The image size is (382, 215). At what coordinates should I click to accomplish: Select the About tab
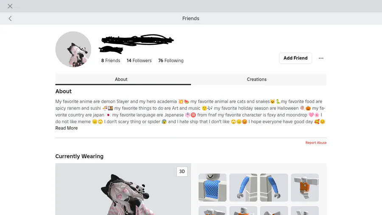point(121,79)
